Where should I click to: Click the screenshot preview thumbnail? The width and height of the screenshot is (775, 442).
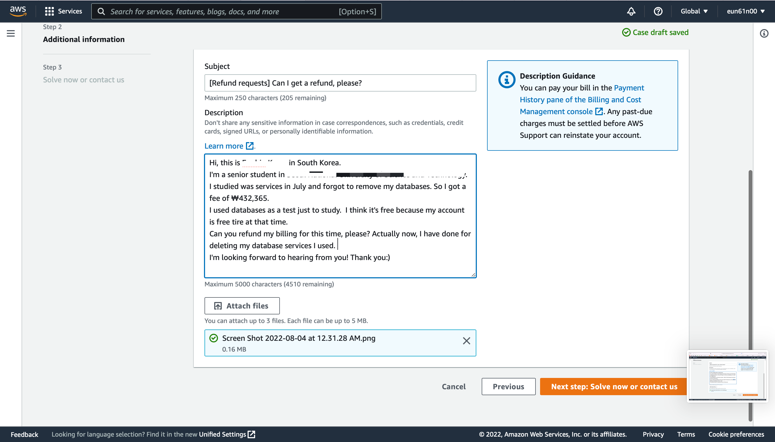pyautogui.click(x=727, y=376)
